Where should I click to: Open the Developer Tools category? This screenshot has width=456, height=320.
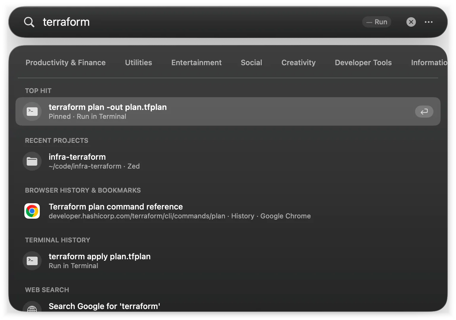click(x=363, y=63)
